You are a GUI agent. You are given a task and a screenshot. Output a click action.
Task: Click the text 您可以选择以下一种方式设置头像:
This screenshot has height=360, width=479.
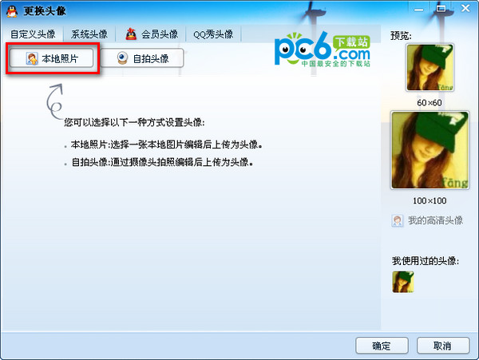(134, 122)
